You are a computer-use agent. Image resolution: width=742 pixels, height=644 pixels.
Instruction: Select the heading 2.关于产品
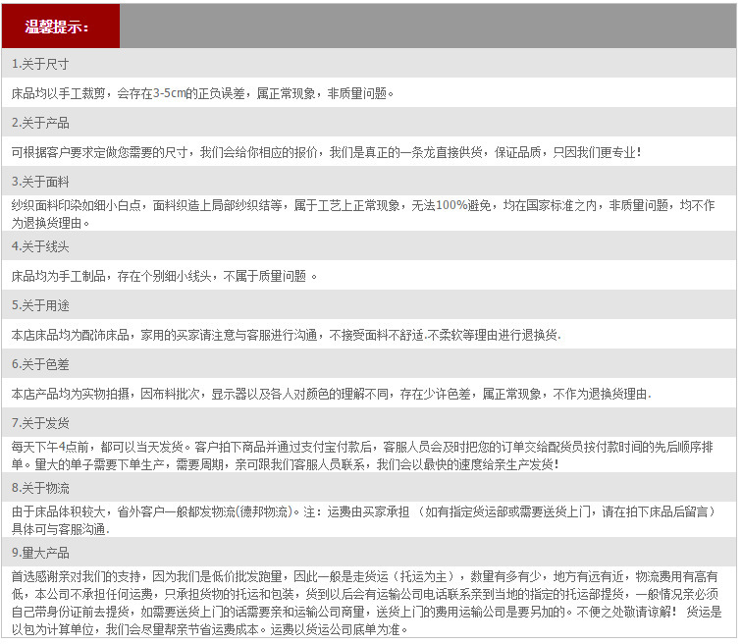[40, 123]
